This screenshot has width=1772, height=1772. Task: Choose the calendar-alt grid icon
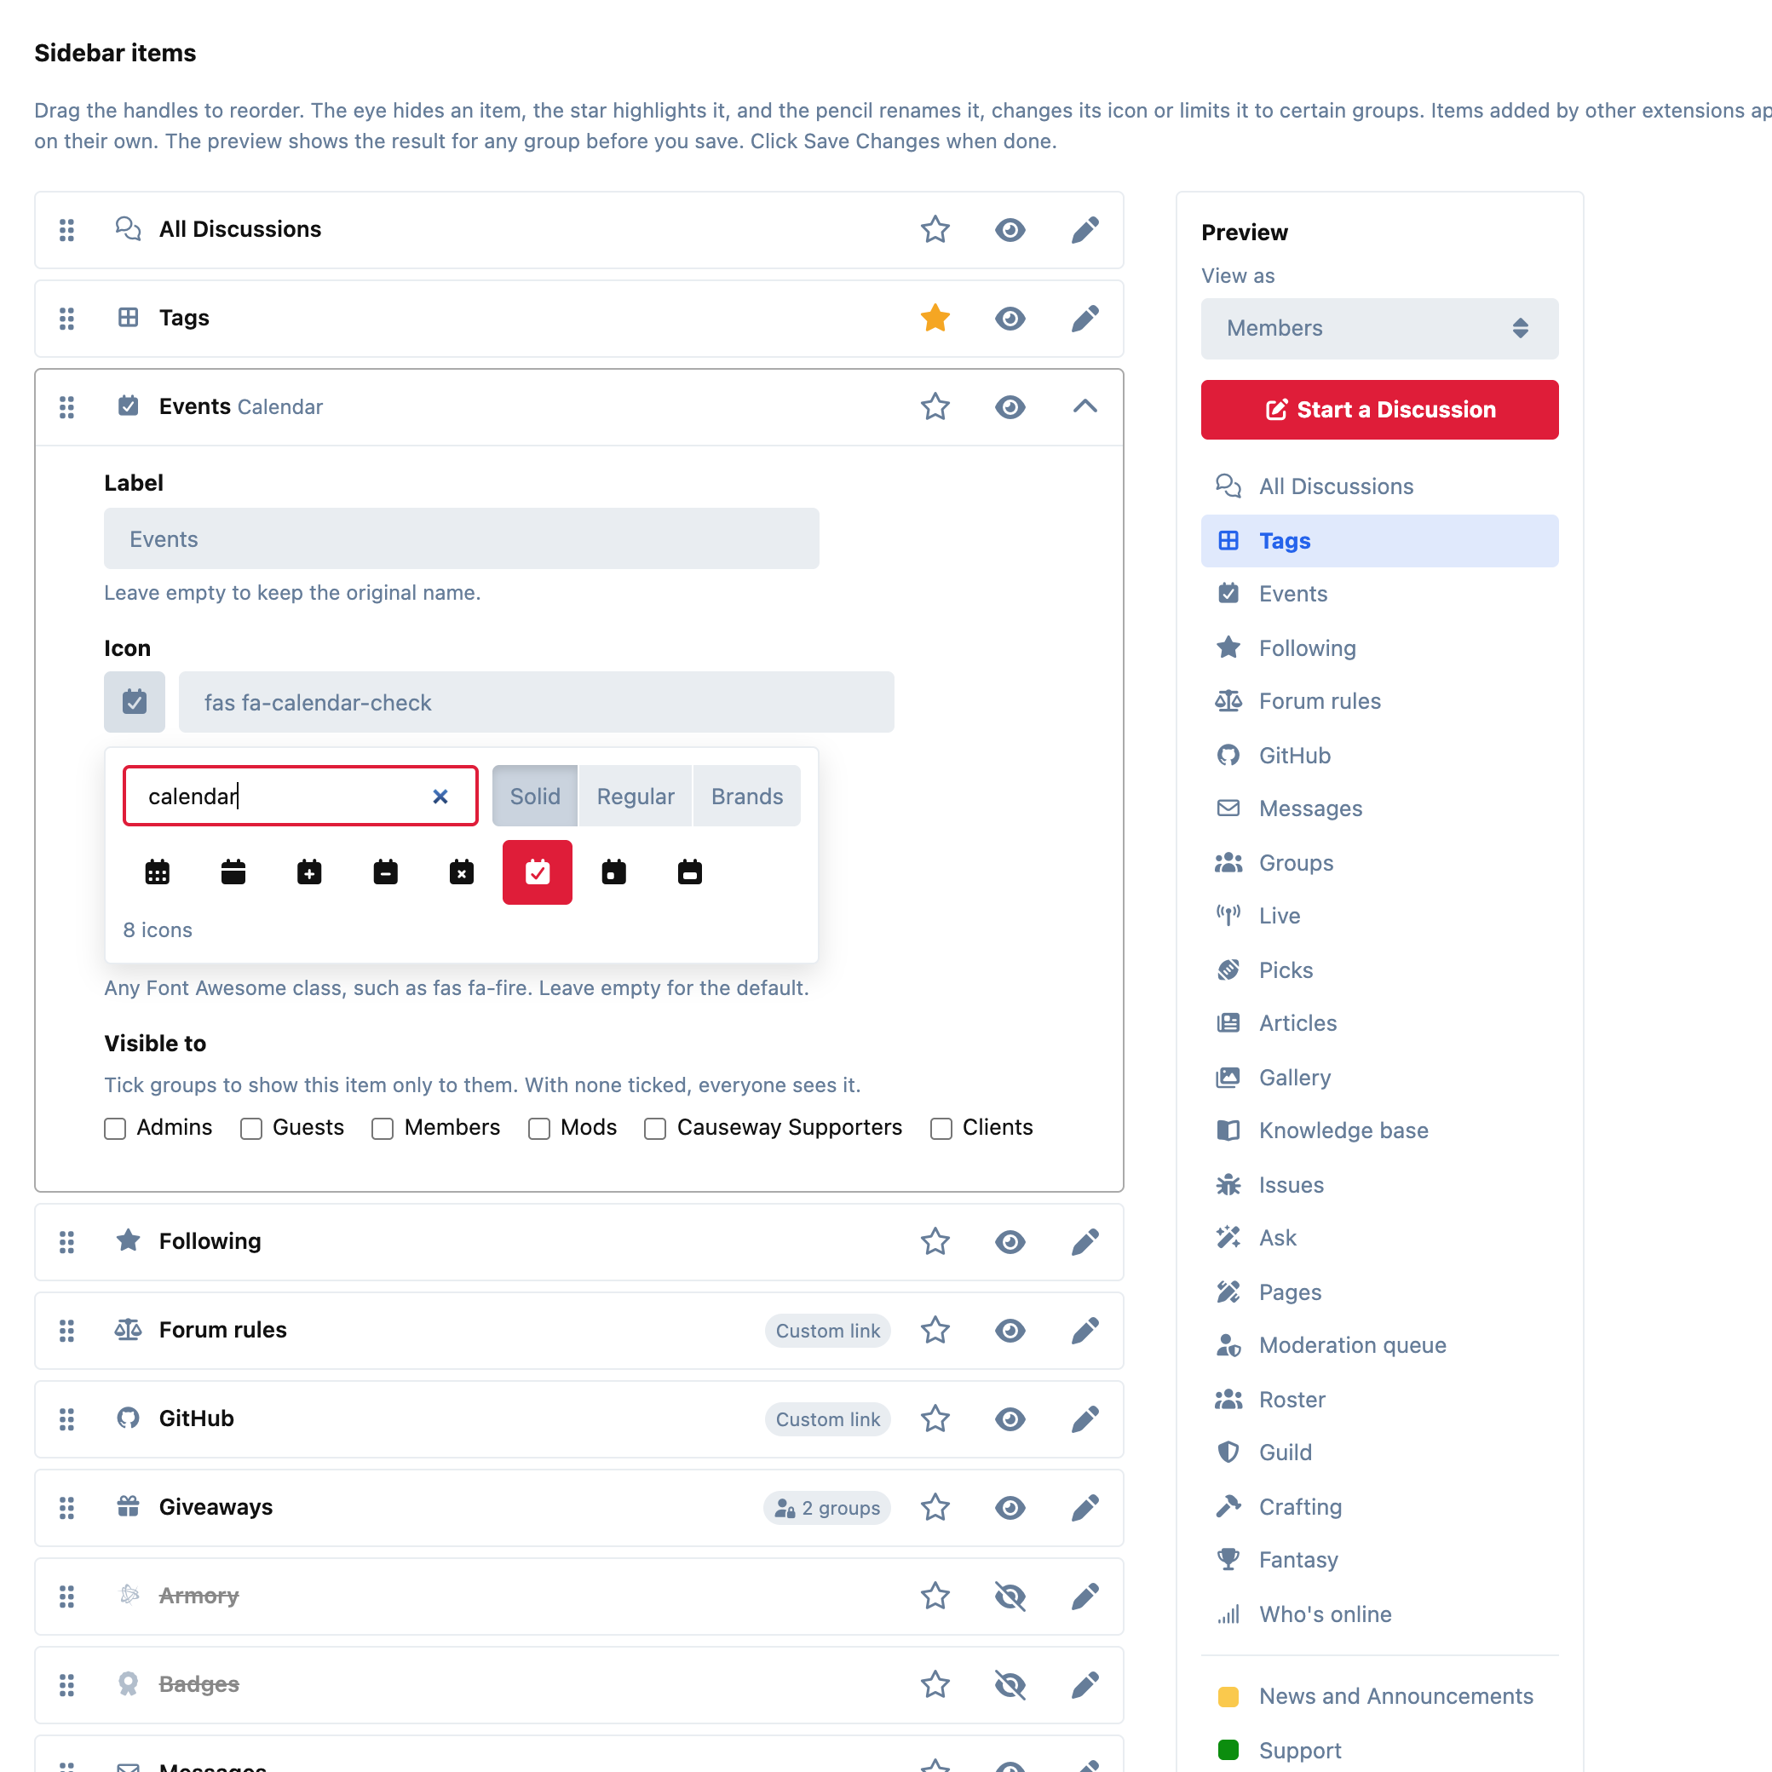(157, 872)
